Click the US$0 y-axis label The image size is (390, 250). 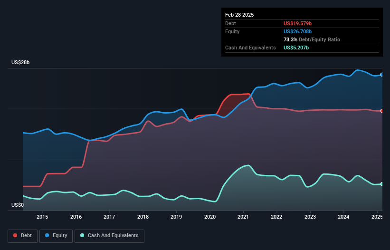pos(18,205)
